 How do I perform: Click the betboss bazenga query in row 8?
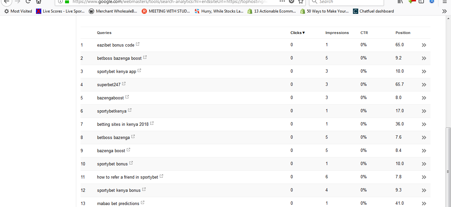[113, 138]
